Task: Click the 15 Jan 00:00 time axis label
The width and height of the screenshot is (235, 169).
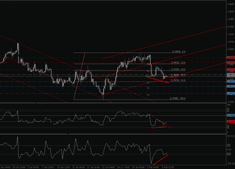Action: [79, 167]
